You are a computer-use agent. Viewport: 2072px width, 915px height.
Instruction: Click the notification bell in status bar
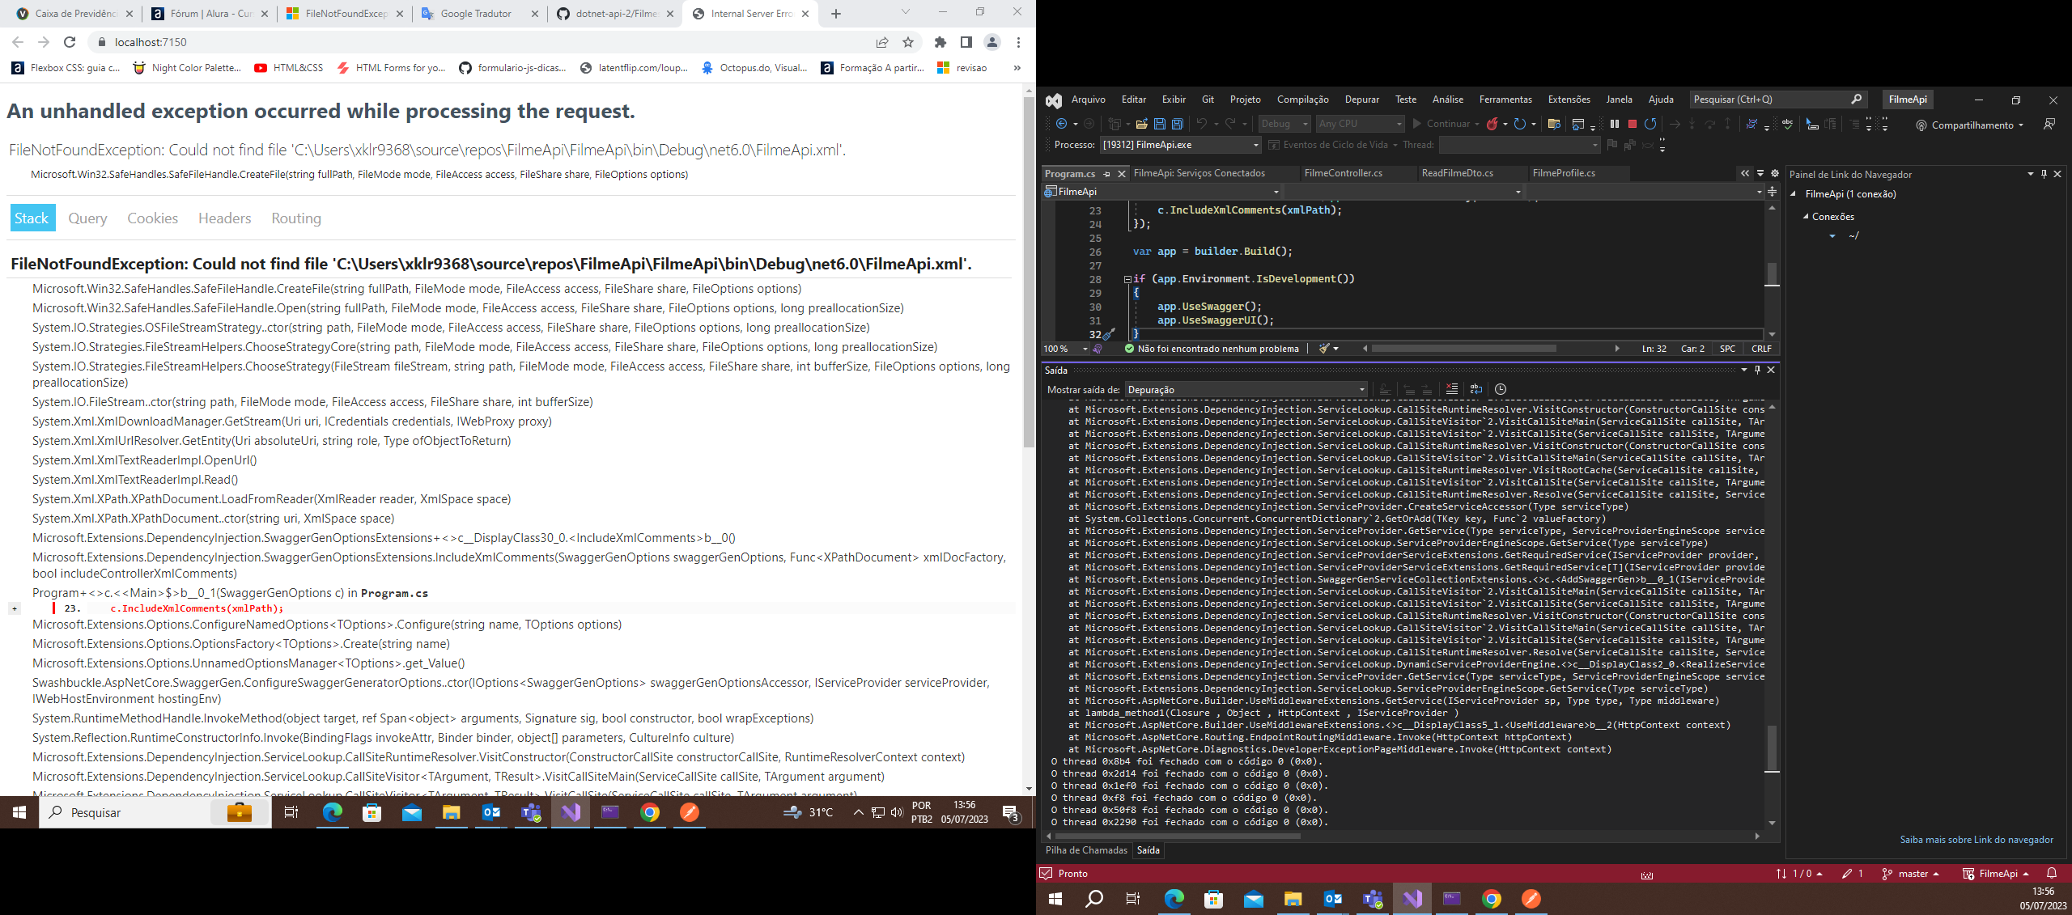(2051, 874)
